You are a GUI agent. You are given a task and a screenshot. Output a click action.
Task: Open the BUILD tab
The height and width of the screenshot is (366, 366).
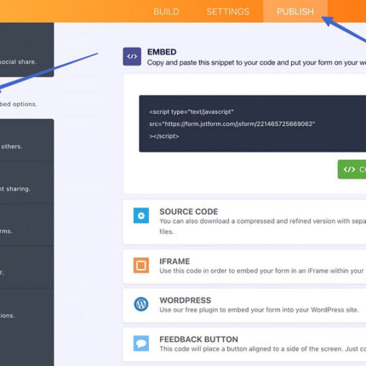click(166, 11)
